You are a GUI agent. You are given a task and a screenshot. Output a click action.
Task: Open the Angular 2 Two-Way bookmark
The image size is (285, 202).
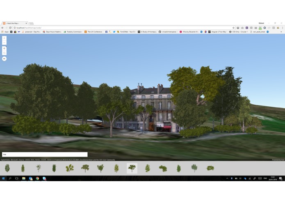[218, 32]
